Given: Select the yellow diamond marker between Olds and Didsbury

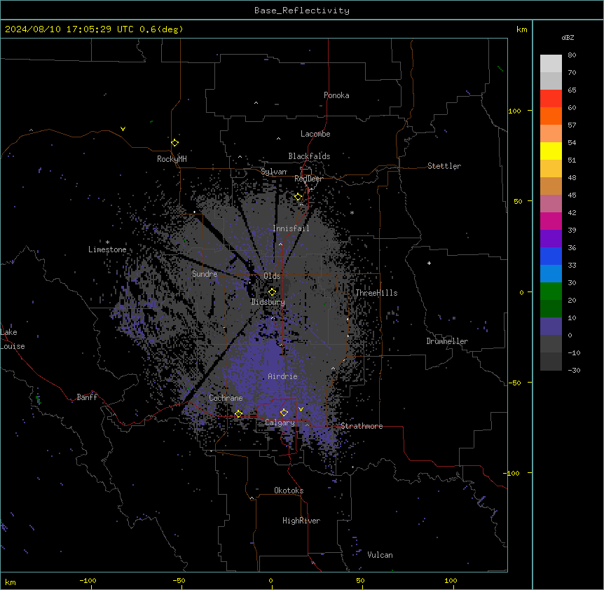Looking at the screenshot, I should (x=273, y=292).
